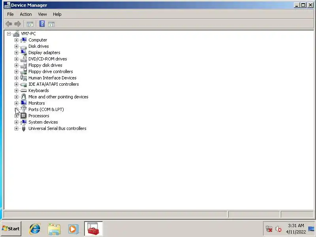Expand the IDE ATA/ATAPI controllers node
Viewport: 316px width, 237px height.
tap(16, 84)
